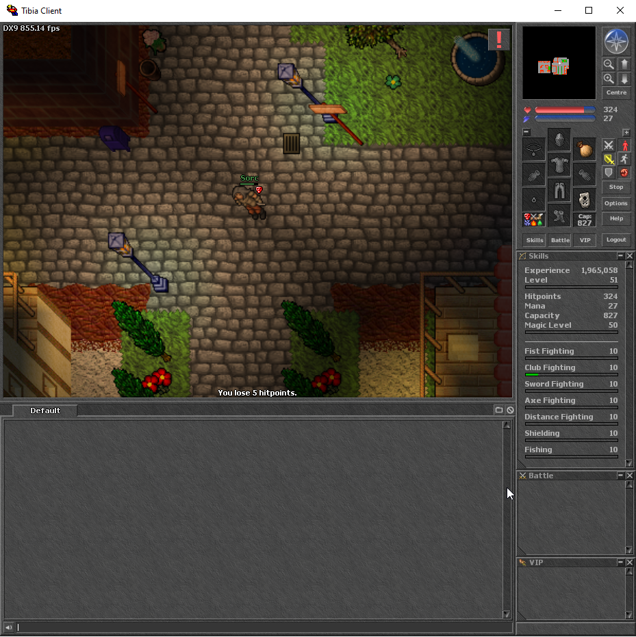Select the ring equipment slot
636x637 pixels.
click(533, 200)
